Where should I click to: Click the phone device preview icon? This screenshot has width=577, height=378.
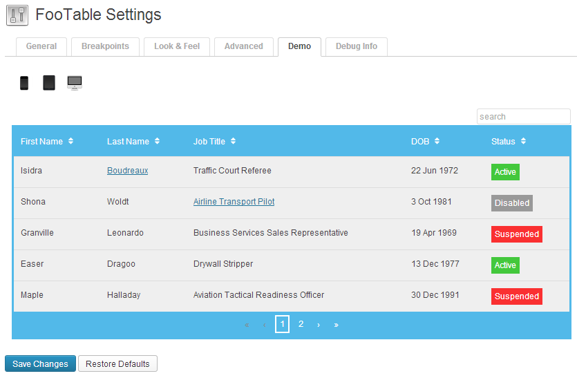24,83
